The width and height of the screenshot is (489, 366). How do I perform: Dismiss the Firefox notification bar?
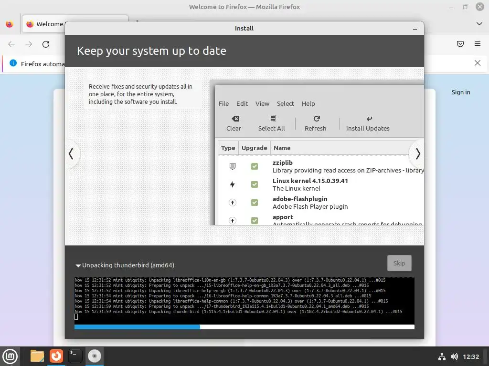477,63
